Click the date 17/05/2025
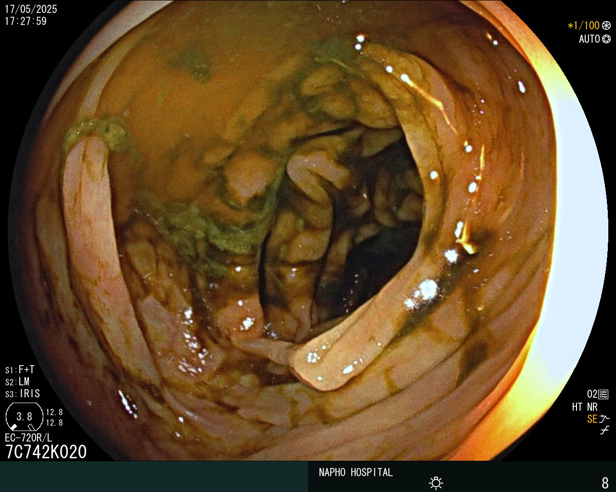 coord(31,9)
